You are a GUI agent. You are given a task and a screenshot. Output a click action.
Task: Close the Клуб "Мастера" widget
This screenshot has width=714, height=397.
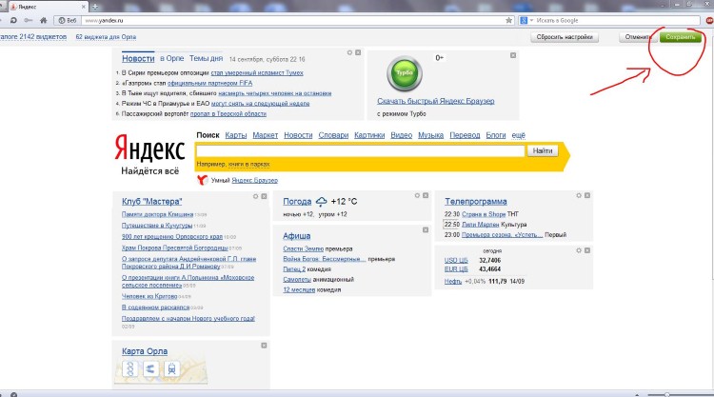[x=264, y=196]
